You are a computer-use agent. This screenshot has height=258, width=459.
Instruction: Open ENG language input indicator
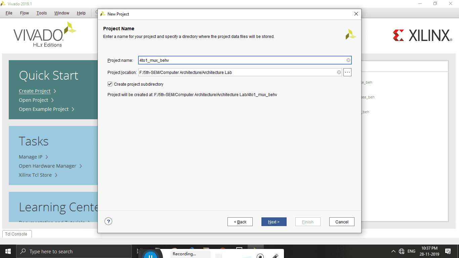point(411,251)
